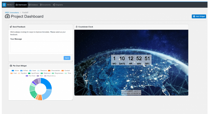Screen dimensions: 210x114
Task: Open the Diagrams tab
Action: [x=58, y=5]
